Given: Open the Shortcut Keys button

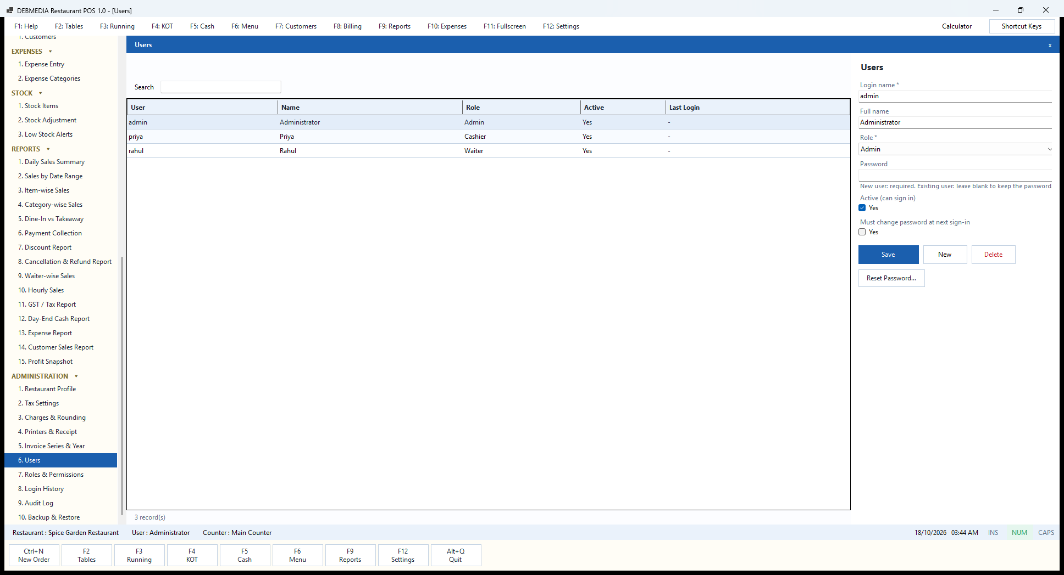Looking at the screenshot, I should click(x=1022, y=26).
